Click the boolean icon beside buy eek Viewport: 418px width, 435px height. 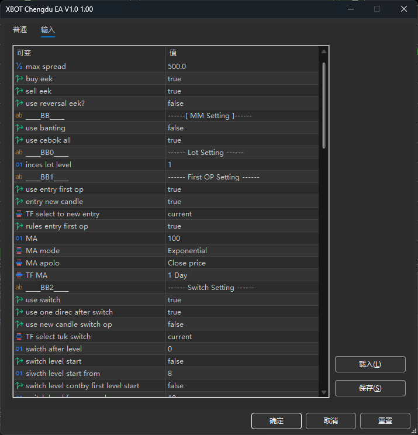19,79
